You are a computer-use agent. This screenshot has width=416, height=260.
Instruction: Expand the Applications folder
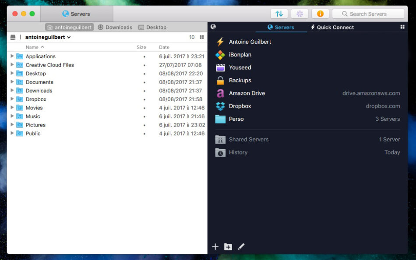pyautogui.click(x=12, y=56)
